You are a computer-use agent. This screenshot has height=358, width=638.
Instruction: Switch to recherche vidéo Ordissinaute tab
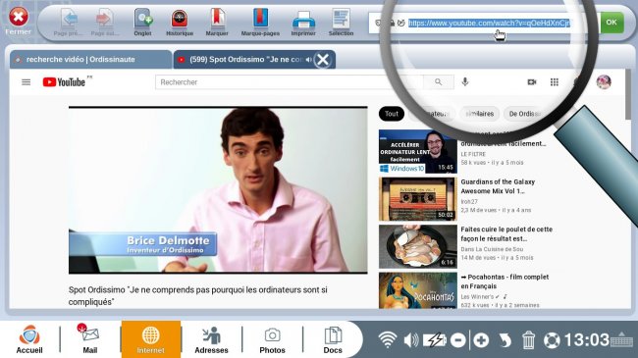(x=90, y=60)
